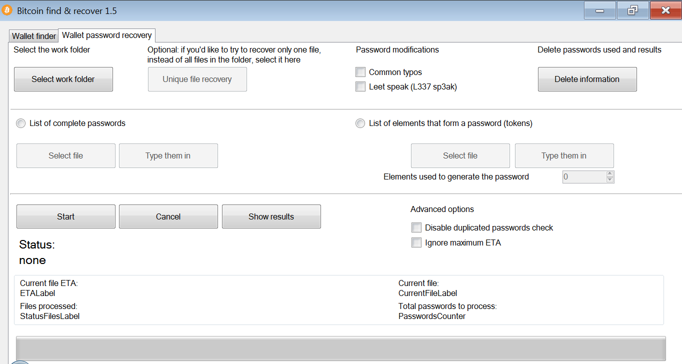Click the PasswordsCounter text
Viewport: 682px width, 364px height.
tap(432, 316)
